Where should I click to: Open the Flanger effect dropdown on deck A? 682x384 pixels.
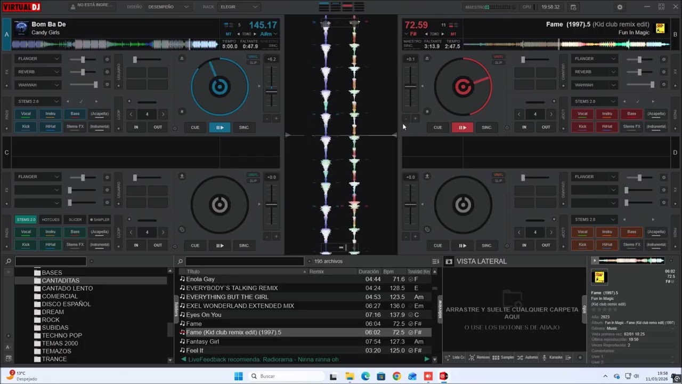(38, 59)
